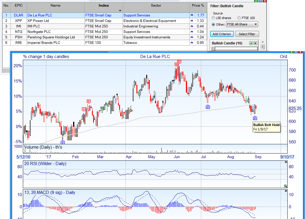Click the PSH EPIC code
Viewport: 305px width, 219px height.
click(x=19, y=37)
